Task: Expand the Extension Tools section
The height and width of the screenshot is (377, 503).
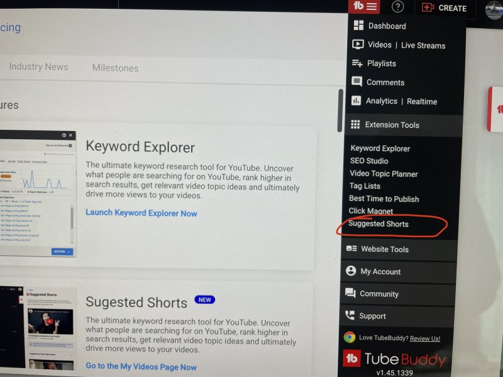Action: pyautogui.click(x=392, y=125)
